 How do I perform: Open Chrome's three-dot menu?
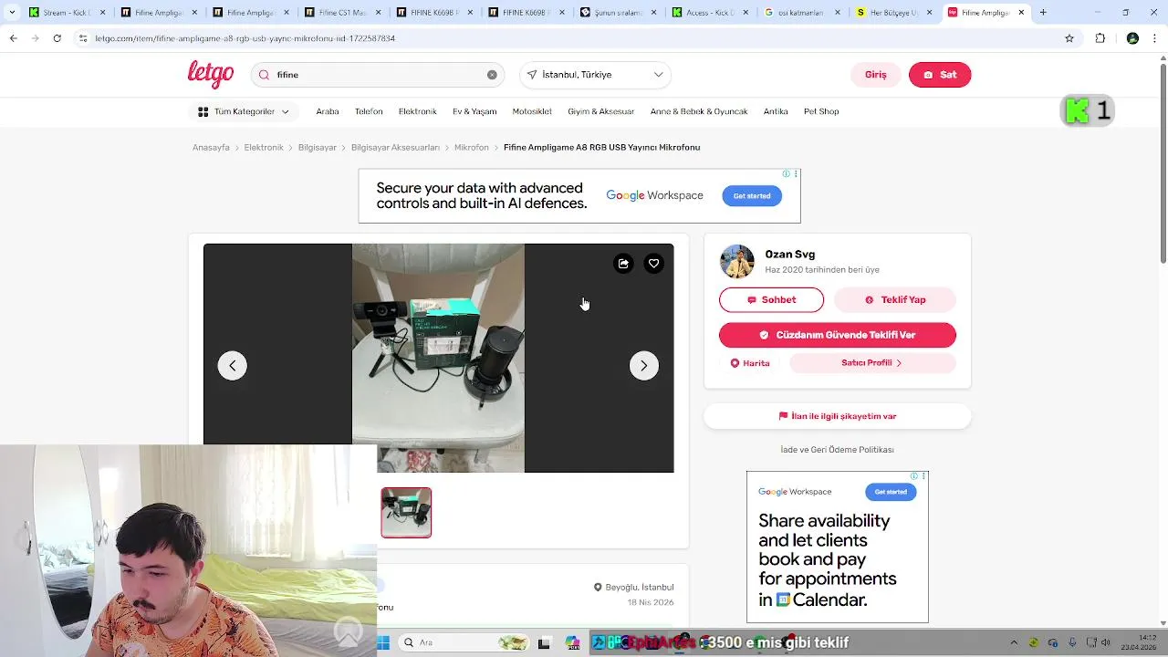click(1155, 38)
